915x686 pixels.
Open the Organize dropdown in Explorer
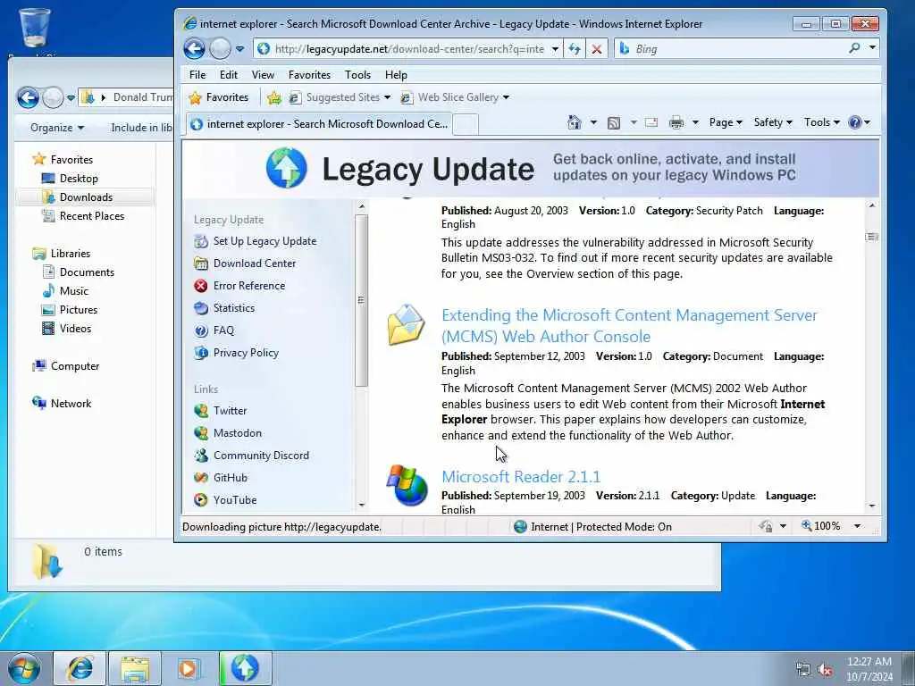tap(57, 128)
